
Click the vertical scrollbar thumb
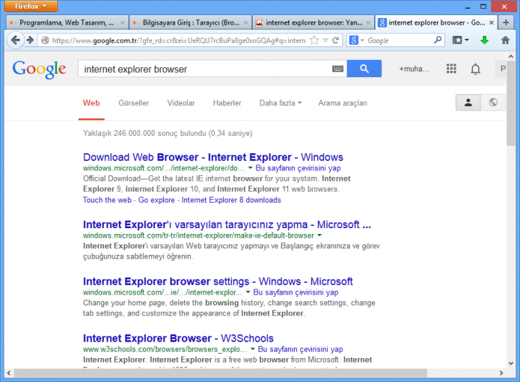pyautogui.click(x=511, y=103)
